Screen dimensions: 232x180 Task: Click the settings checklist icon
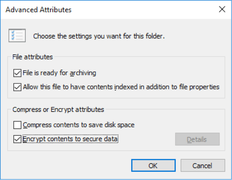point(17,36)
